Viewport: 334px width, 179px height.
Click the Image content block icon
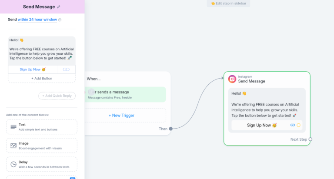13,146
